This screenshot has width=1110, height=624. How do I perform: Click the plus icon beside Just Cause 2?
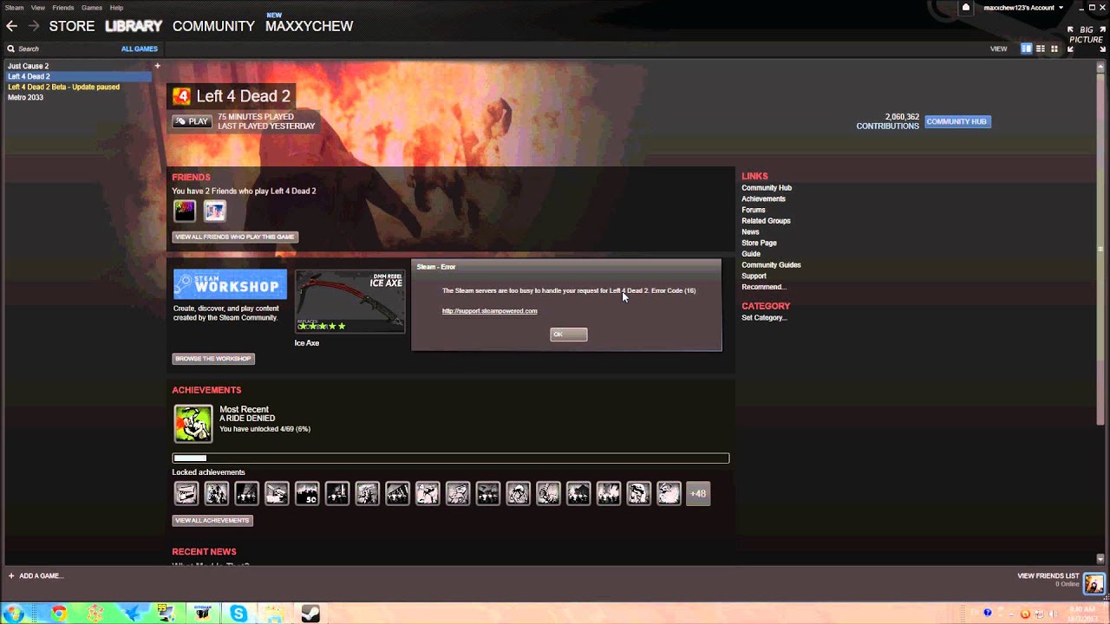[157, 66]
